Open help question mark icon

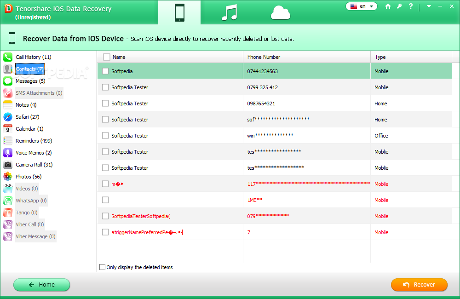[x=411, y=6]
